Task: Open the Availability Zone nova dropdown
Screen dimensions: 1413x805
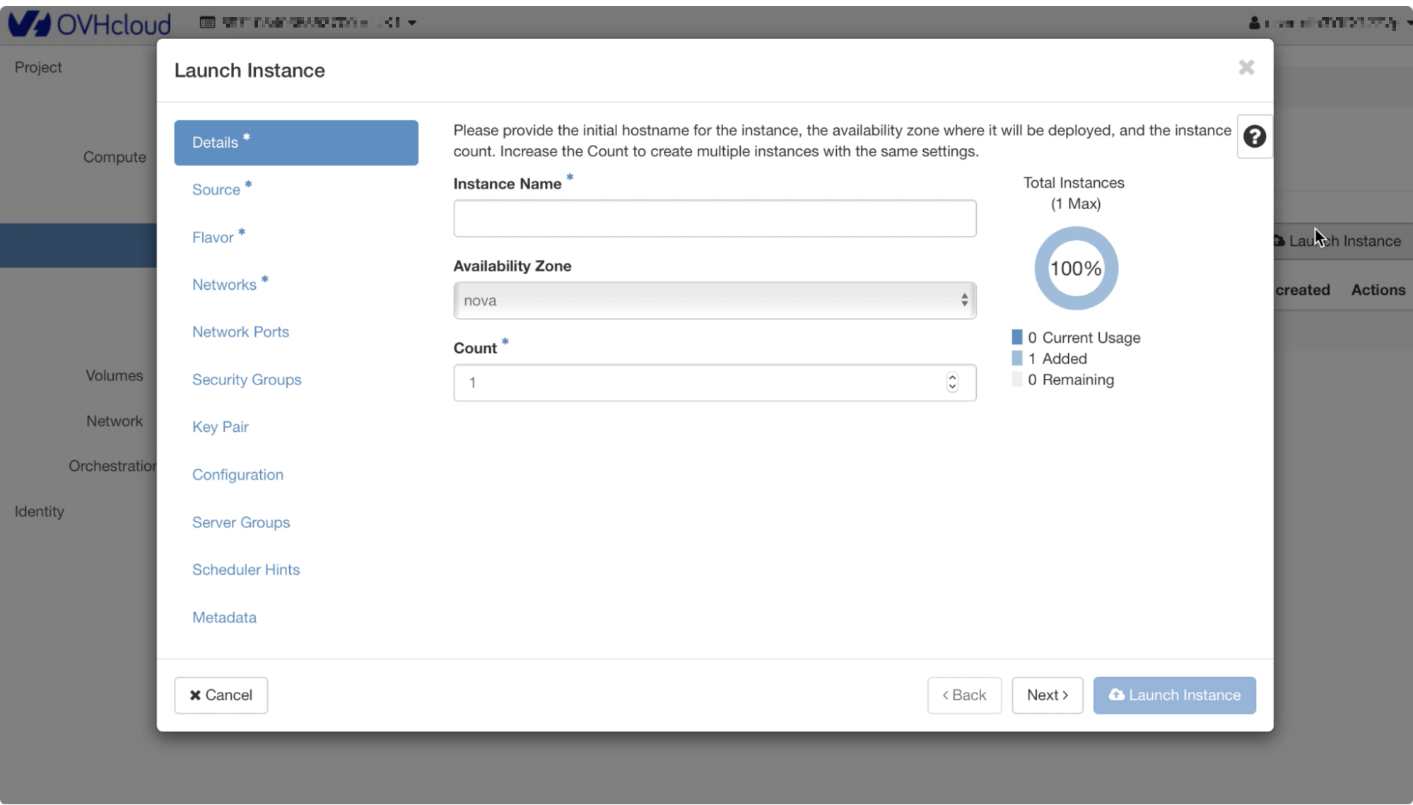Action: [x=714, y=300]
